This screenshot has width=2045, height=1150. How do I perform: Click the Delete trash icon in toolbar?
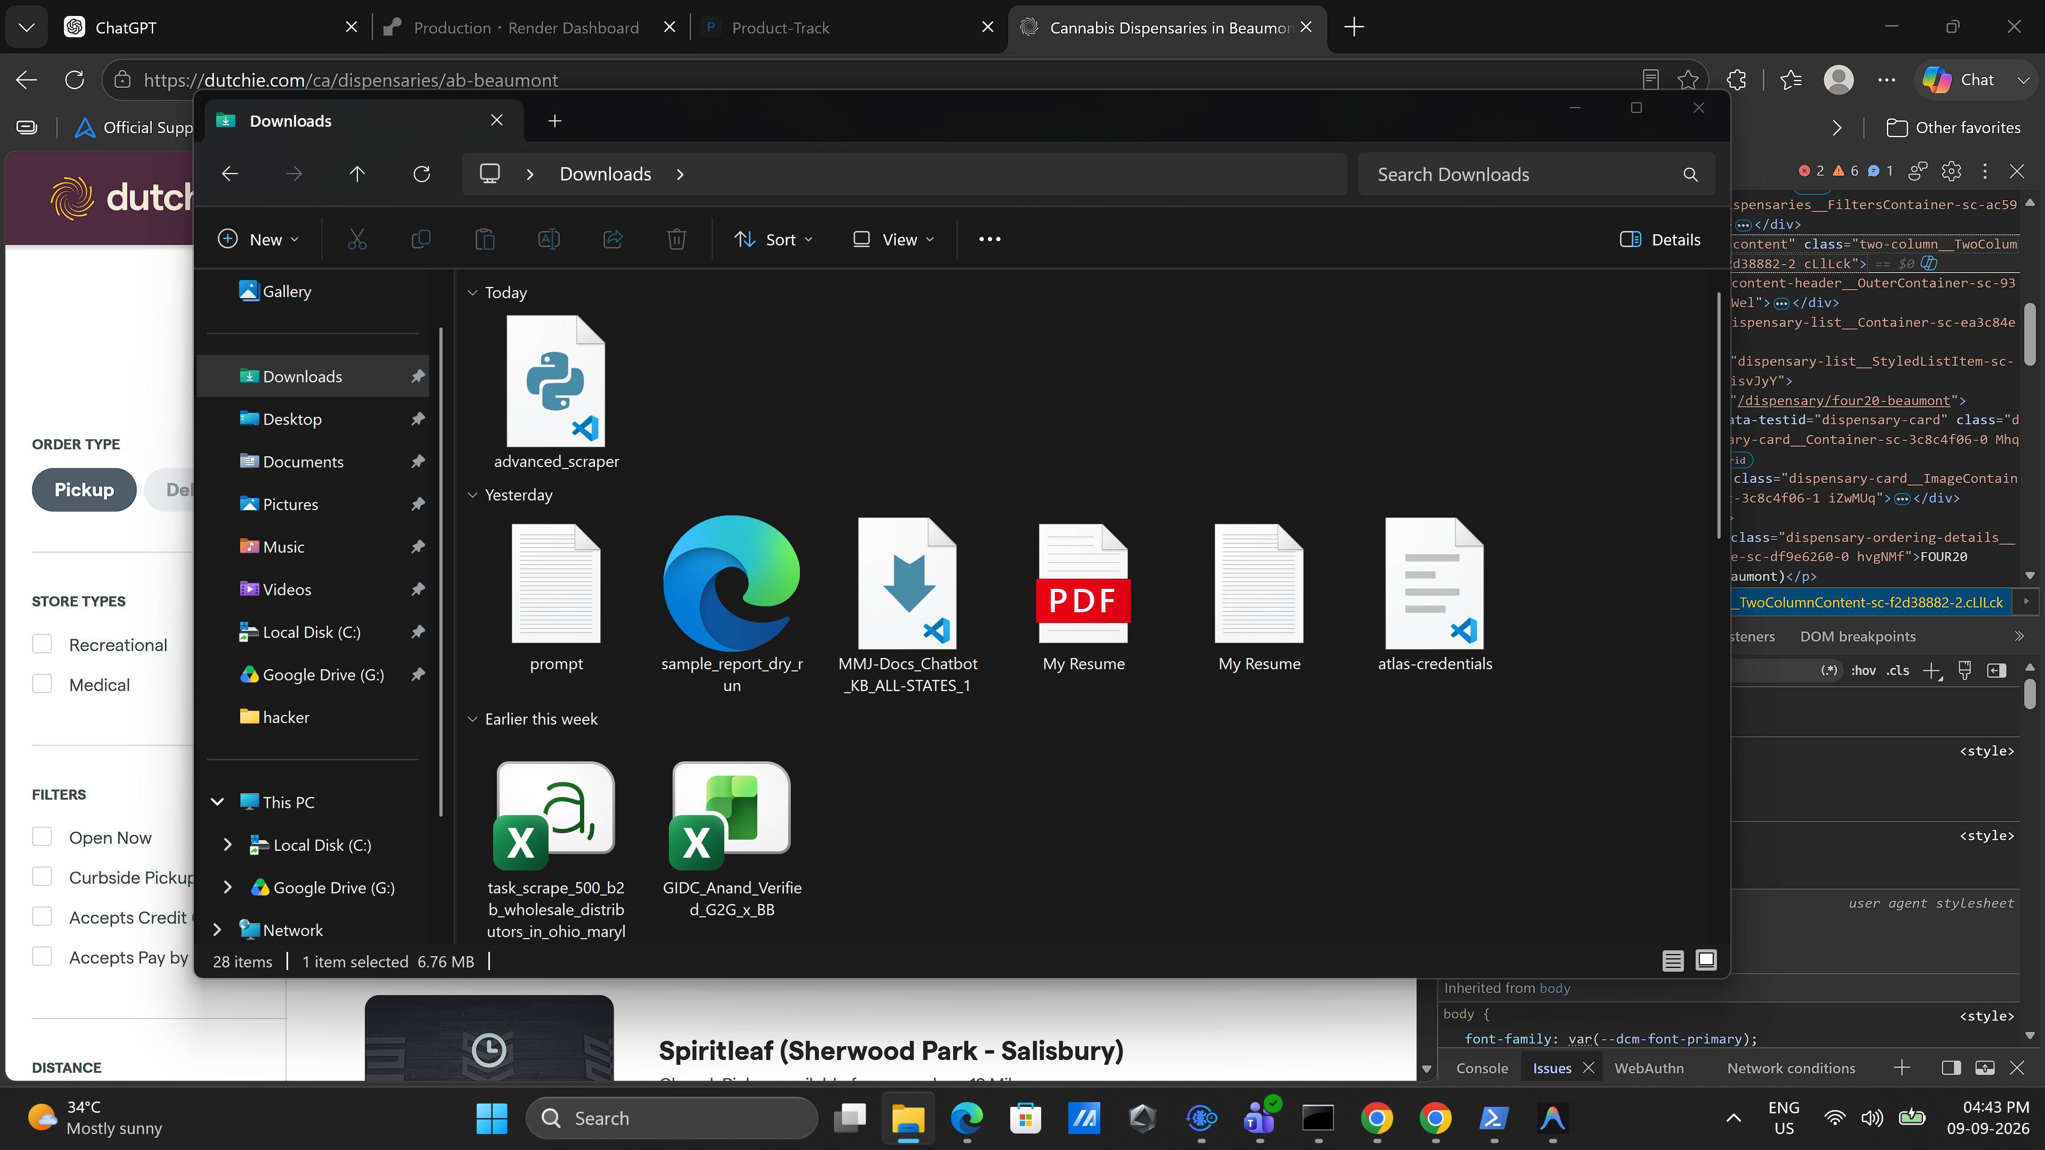[x=676, y=239]
